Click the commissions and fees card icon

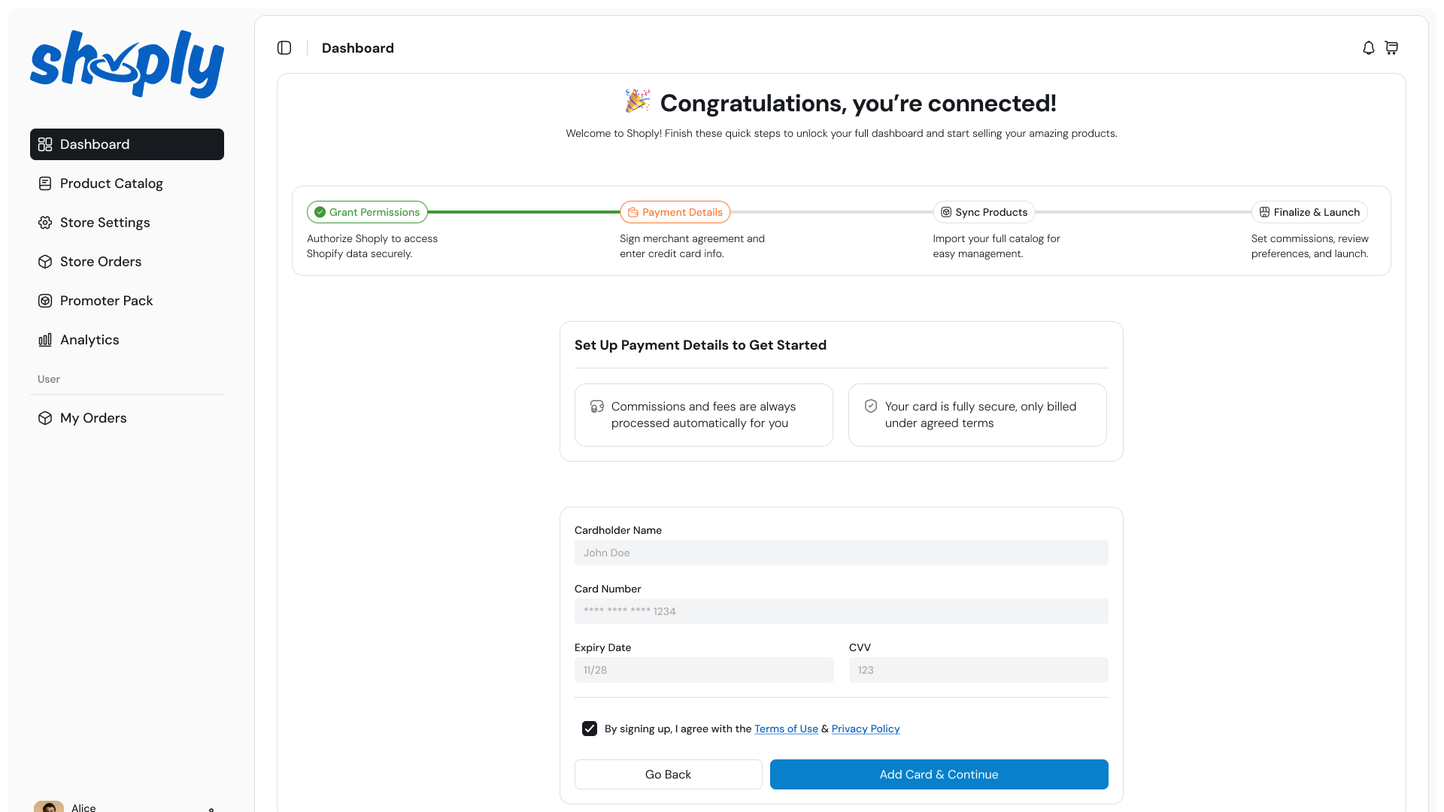(597, 406)
